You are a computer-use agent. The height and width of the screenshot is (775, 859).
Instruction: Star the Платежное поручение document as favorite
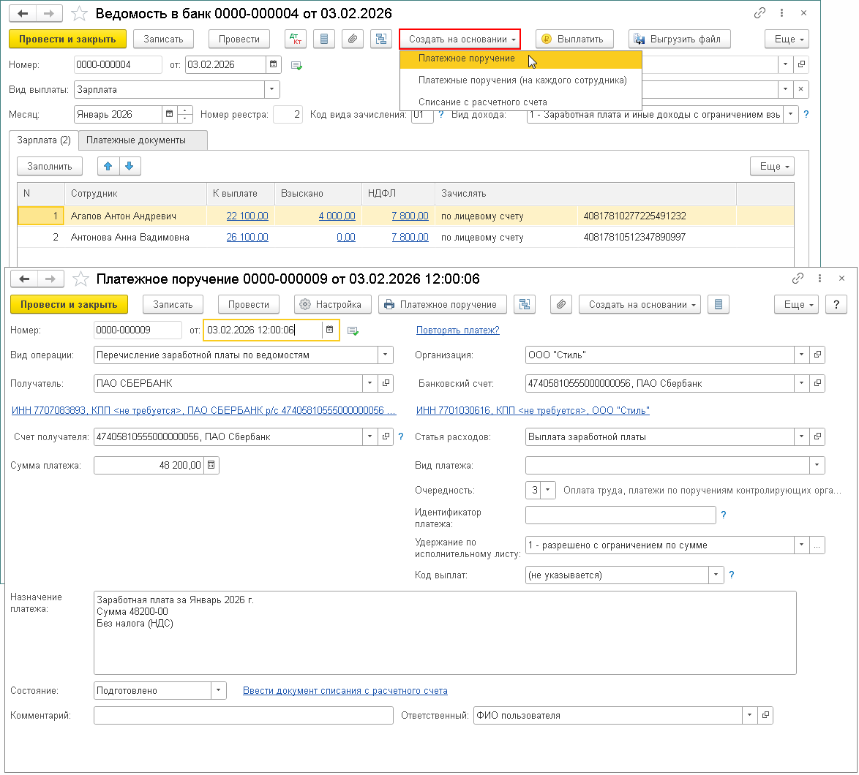(82, 279)
